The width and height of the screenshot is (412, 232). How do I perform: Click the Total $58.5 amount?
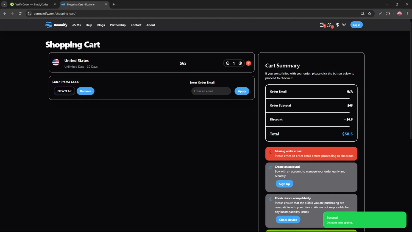(347, 134)
